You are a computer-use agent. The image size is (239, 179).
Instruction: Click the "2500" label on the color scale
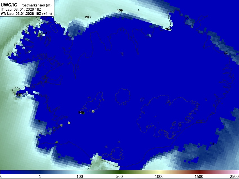(235, 176)
